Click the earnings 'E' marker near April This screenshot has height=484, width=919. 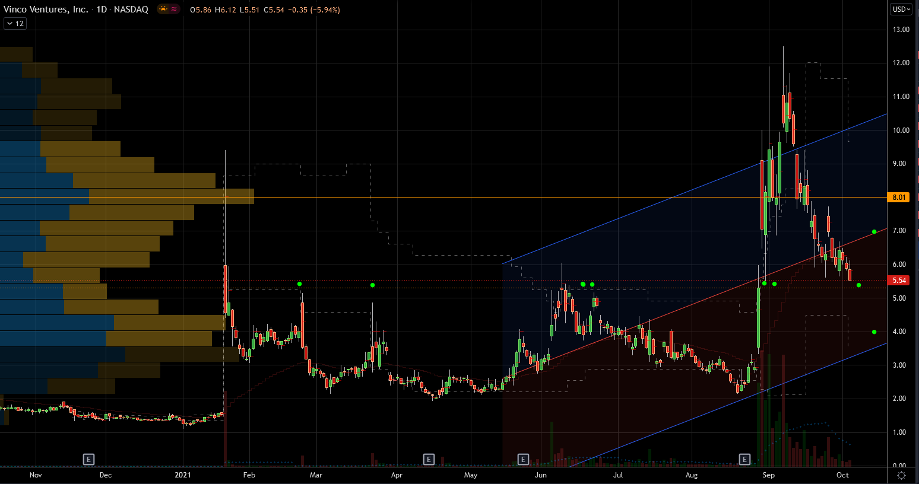pyautogui.click(x=429, y=459)
